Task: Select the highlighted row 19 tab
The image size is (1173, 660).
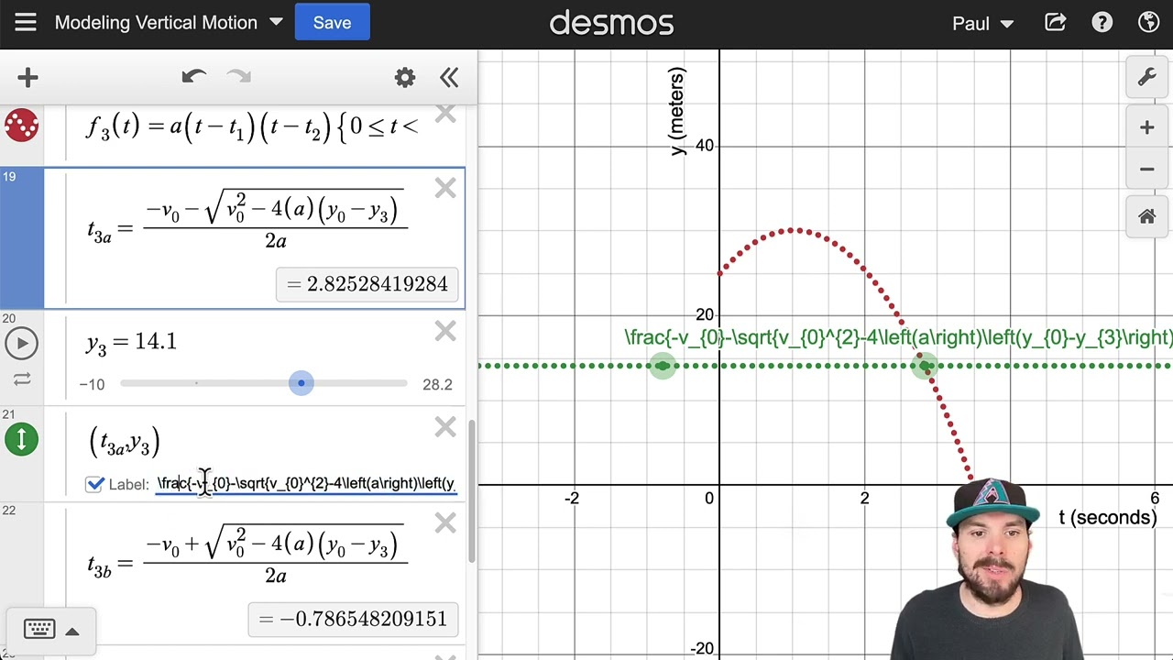Action: [x=22, y=238]
